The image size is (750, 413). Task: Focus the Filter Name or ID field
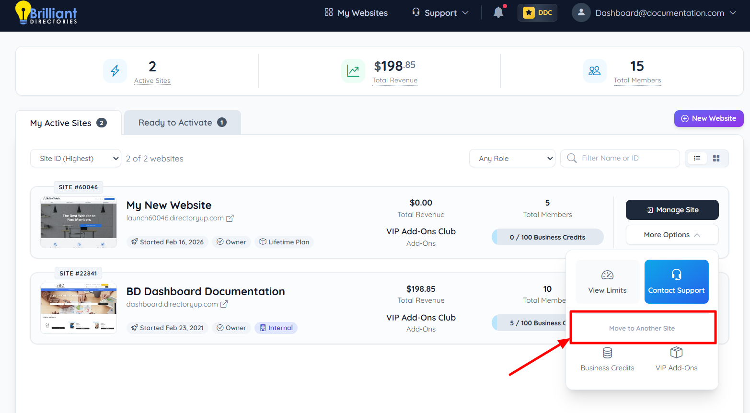(x=620, y=158)
